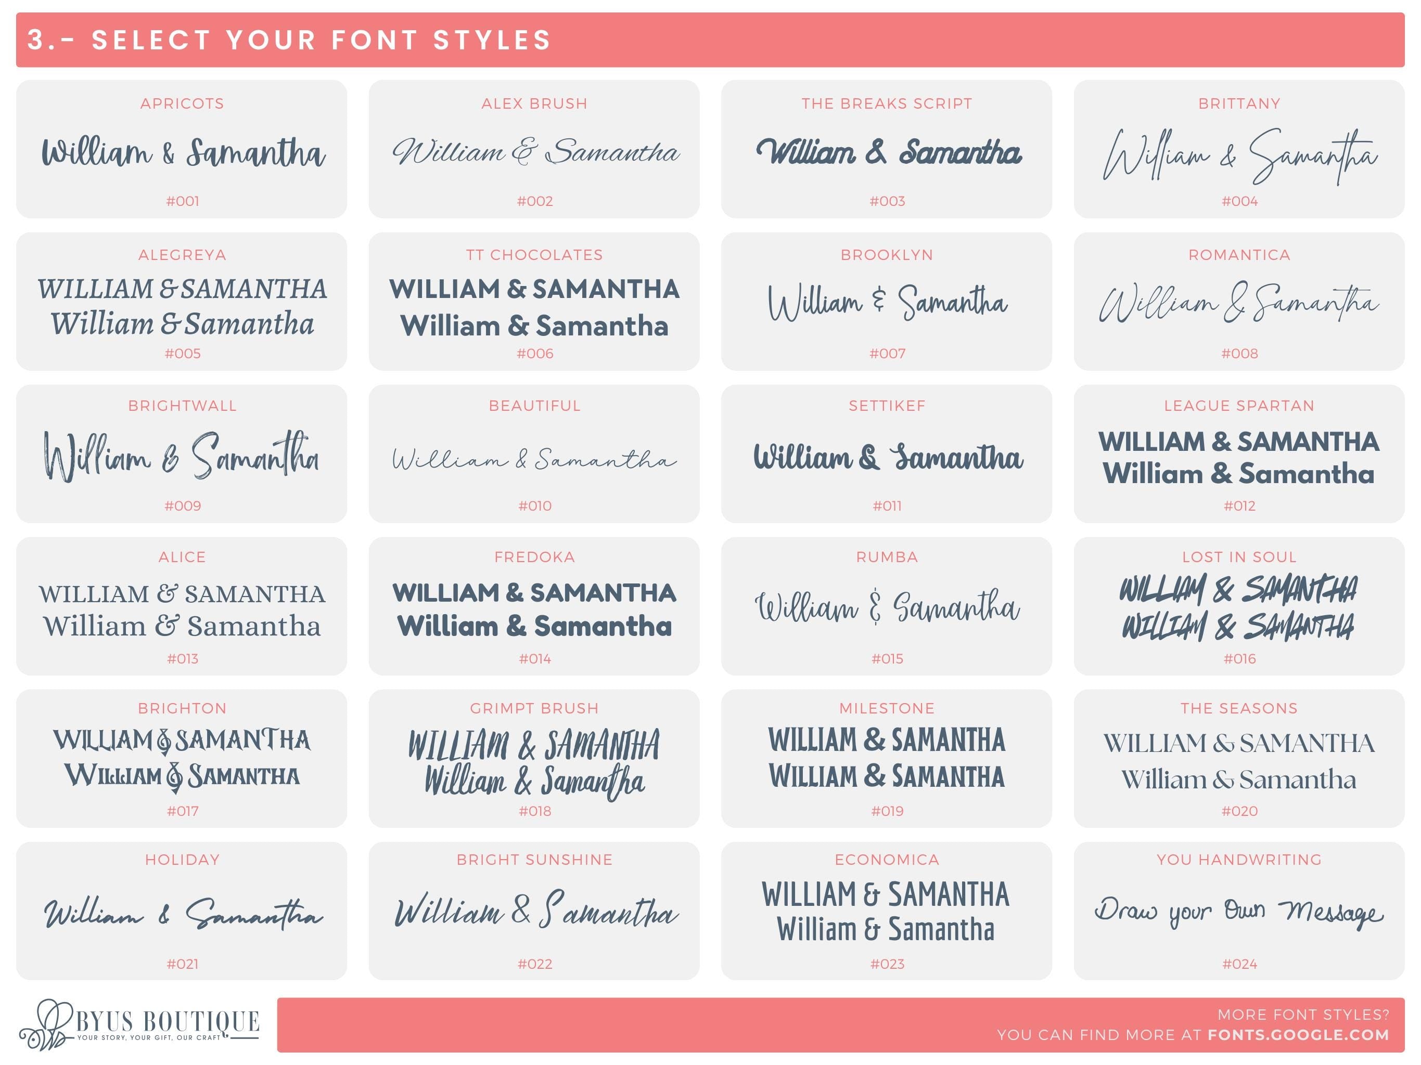Click the Select Your Font Styles header
The height and width of the screenshot is (1065, 1421).
coord(289,40)
